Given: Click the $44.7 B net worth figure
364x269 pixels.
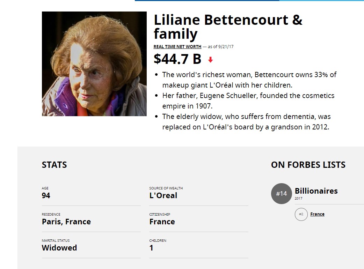Looking at the screenshot, I should [177, 59].
